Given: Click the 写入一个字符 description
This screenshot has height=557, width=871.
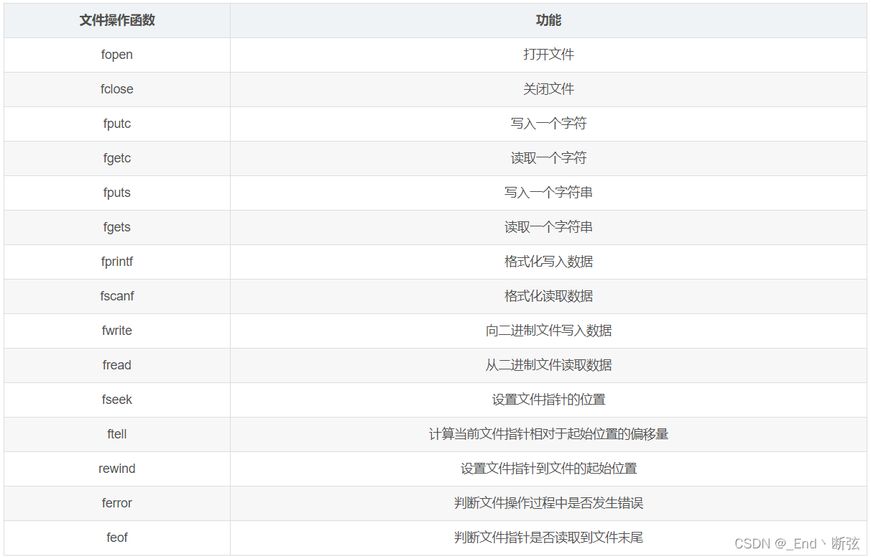Looking at the screenshot, I should [x=548, y=124].
